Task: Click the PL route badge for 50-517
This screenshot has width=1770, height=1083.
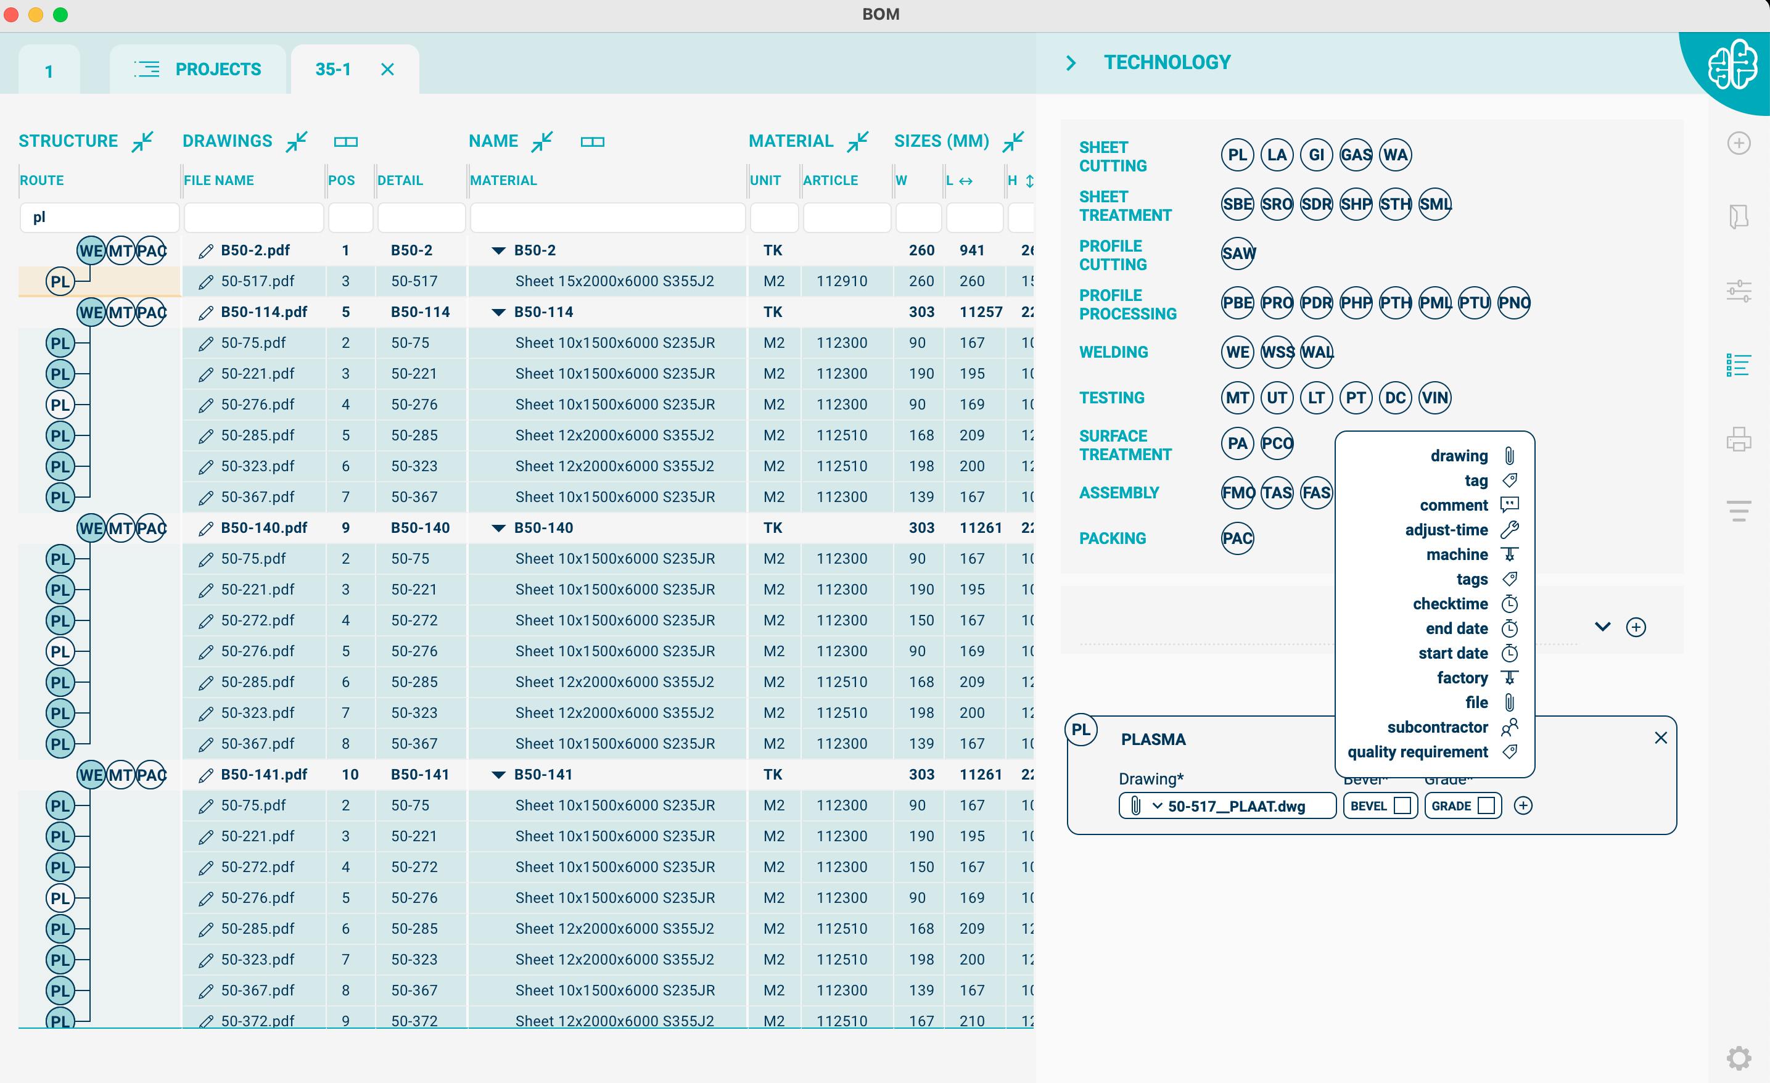Action: 60,281
